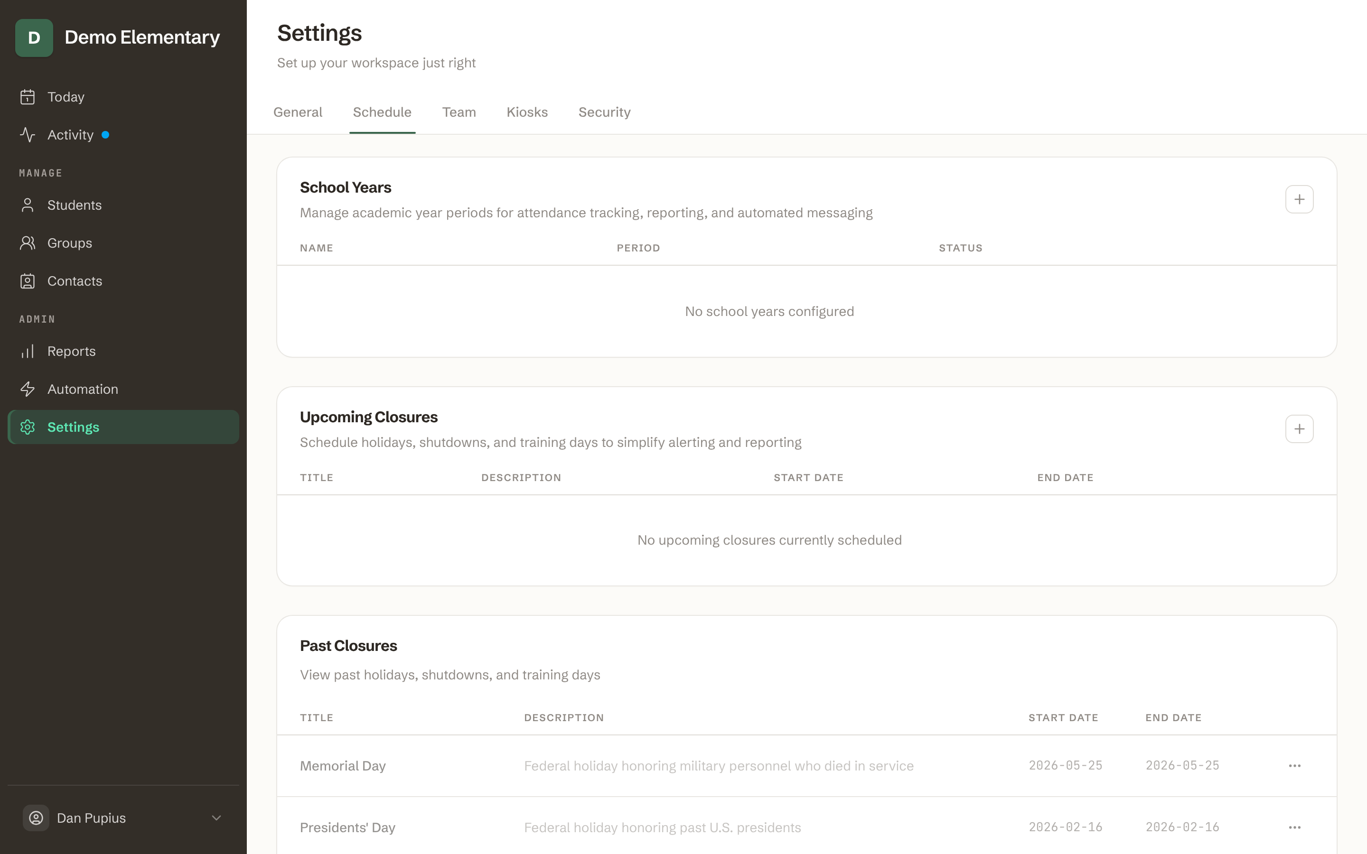The height and width of the screenshot is (854, 1367).
Task: Click the blue Activity notification dot
Action: point(105,135)
